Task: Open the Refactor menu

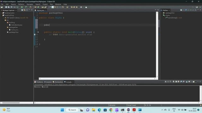Action: tap(21, 4)
